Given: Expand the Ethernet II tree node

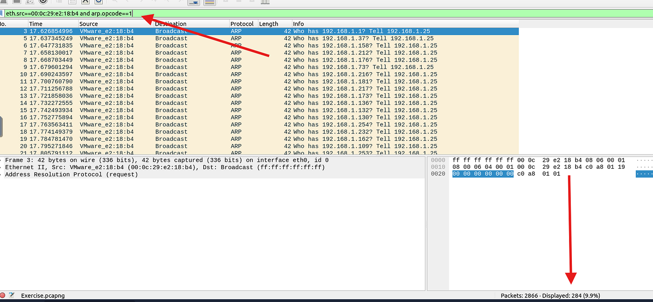Looking at the screenshot, I should [x=1, y=167].
